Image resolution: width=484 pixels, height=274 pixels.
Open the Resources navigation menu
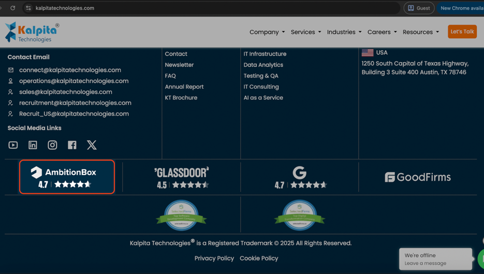(x=420, y=32)
